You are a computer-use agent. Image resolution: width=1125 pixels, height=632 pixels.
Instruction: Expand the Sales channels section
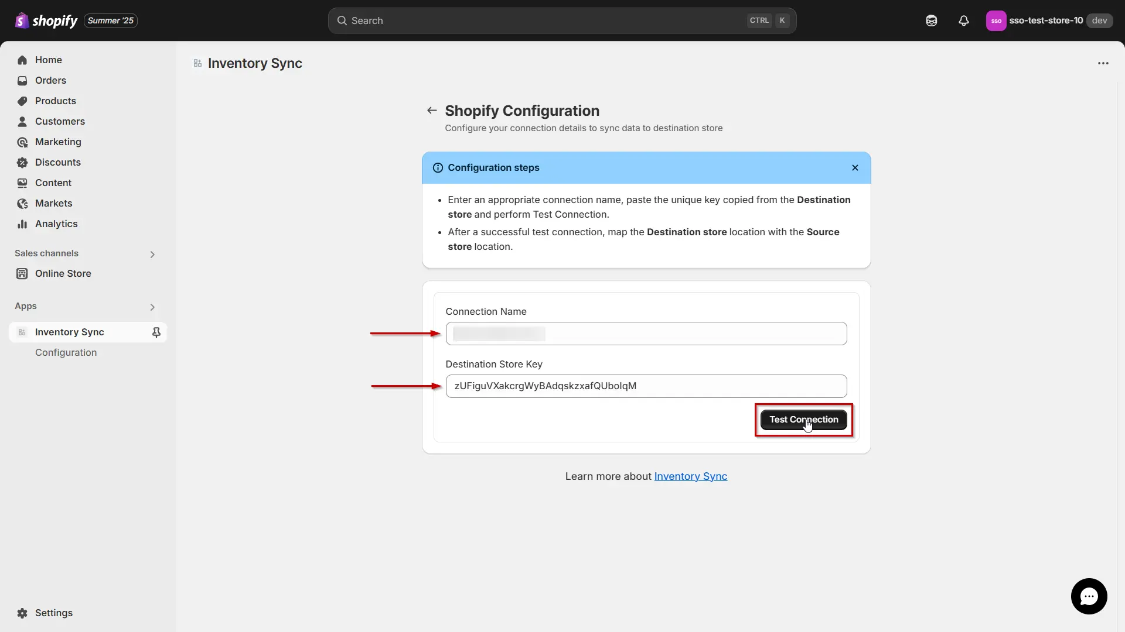[x=152, y=254]
